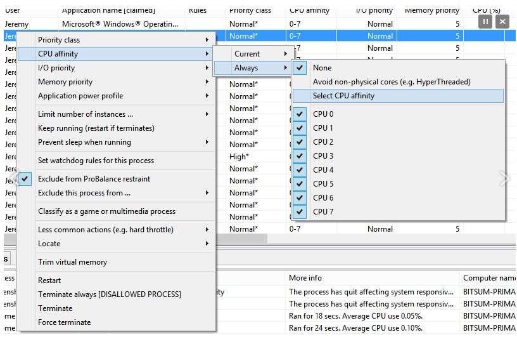Expand the Memory priority submenu

click(x=116, y=82)
